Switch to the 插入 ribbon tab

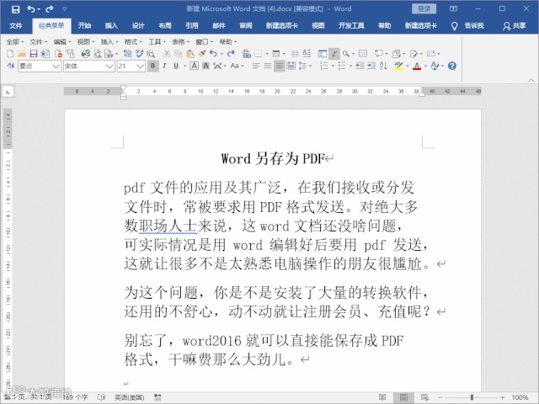coord(111,25)
